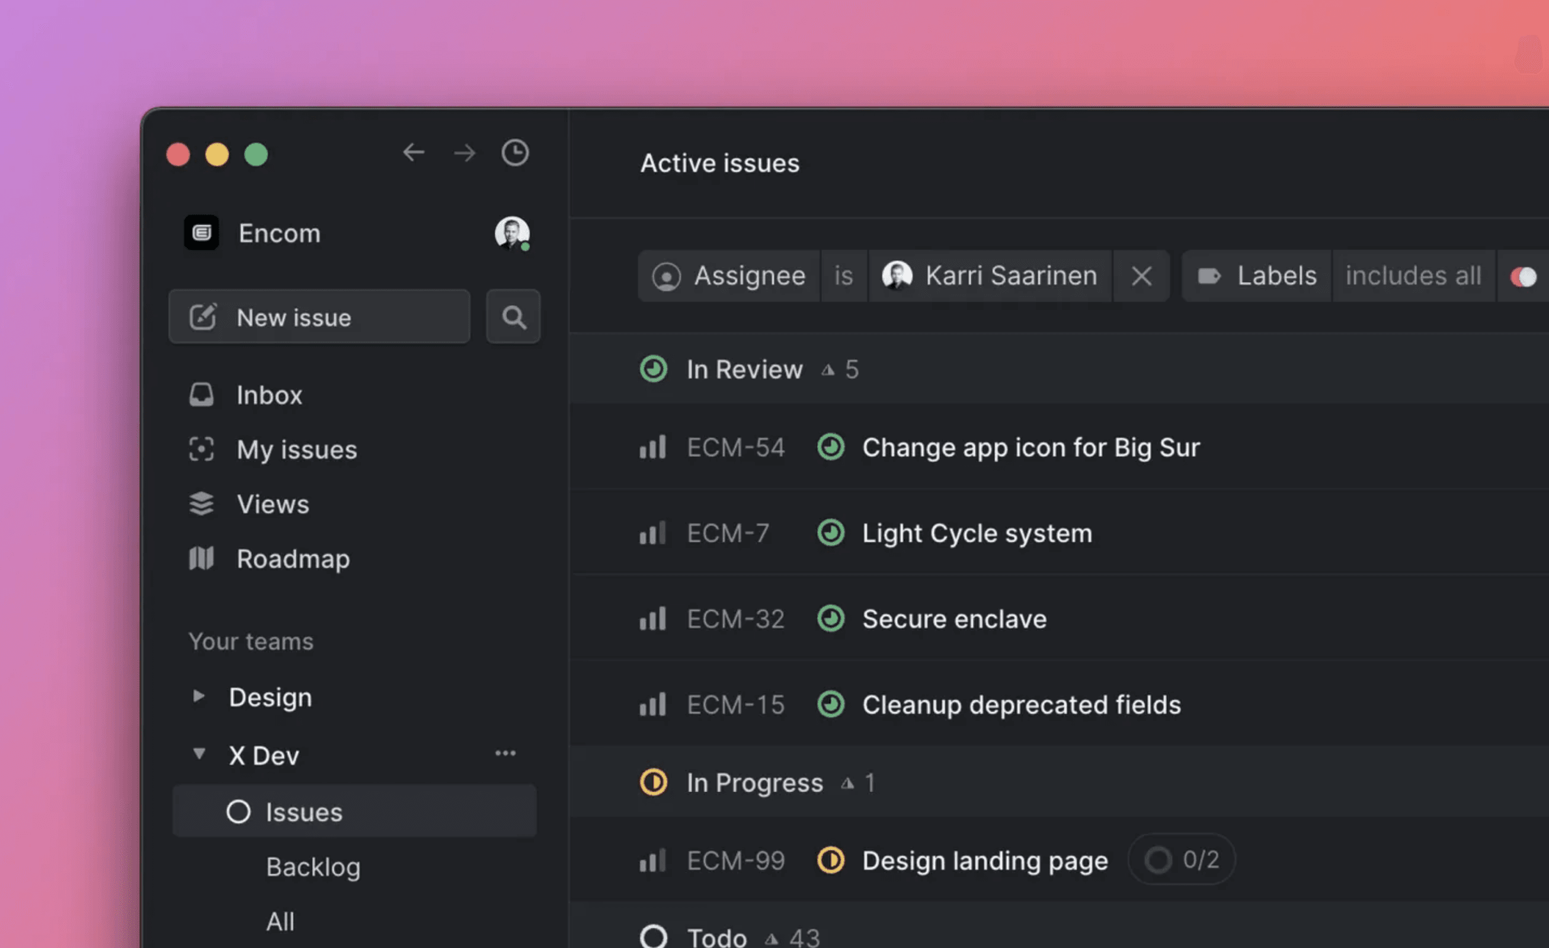Open X Dev team options ellipsis
Screen dimensions: 1549x948
(x=505, y=753)
